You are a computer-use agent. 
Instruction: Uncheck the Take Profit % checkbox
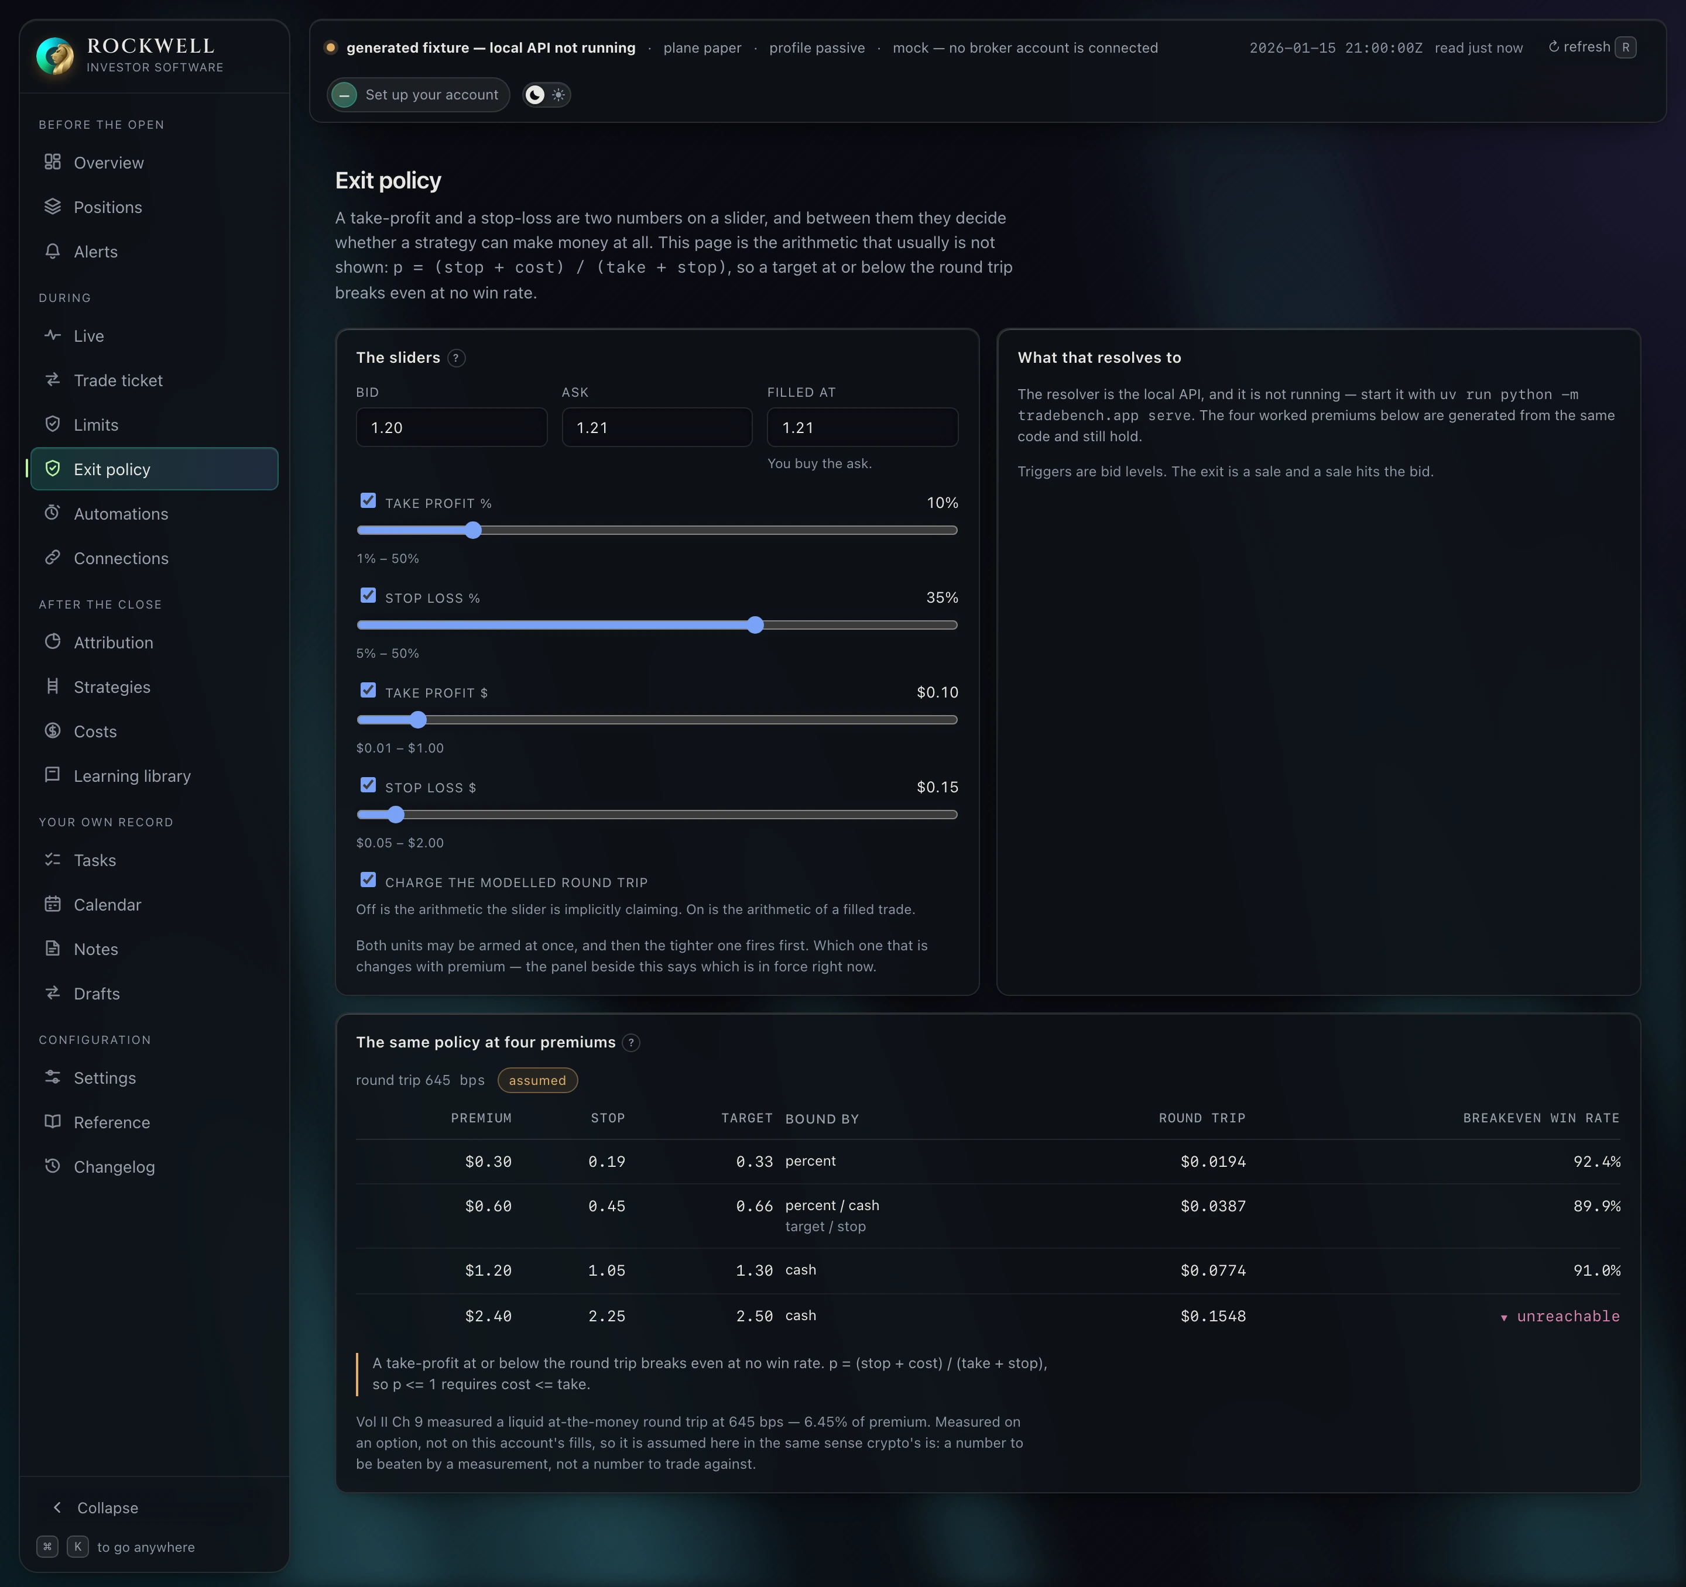tap(368, 501)
